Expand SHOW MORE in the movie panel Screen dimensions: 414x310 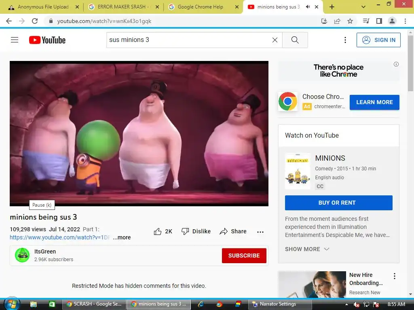pyautogui.click(x=307, y=249)
